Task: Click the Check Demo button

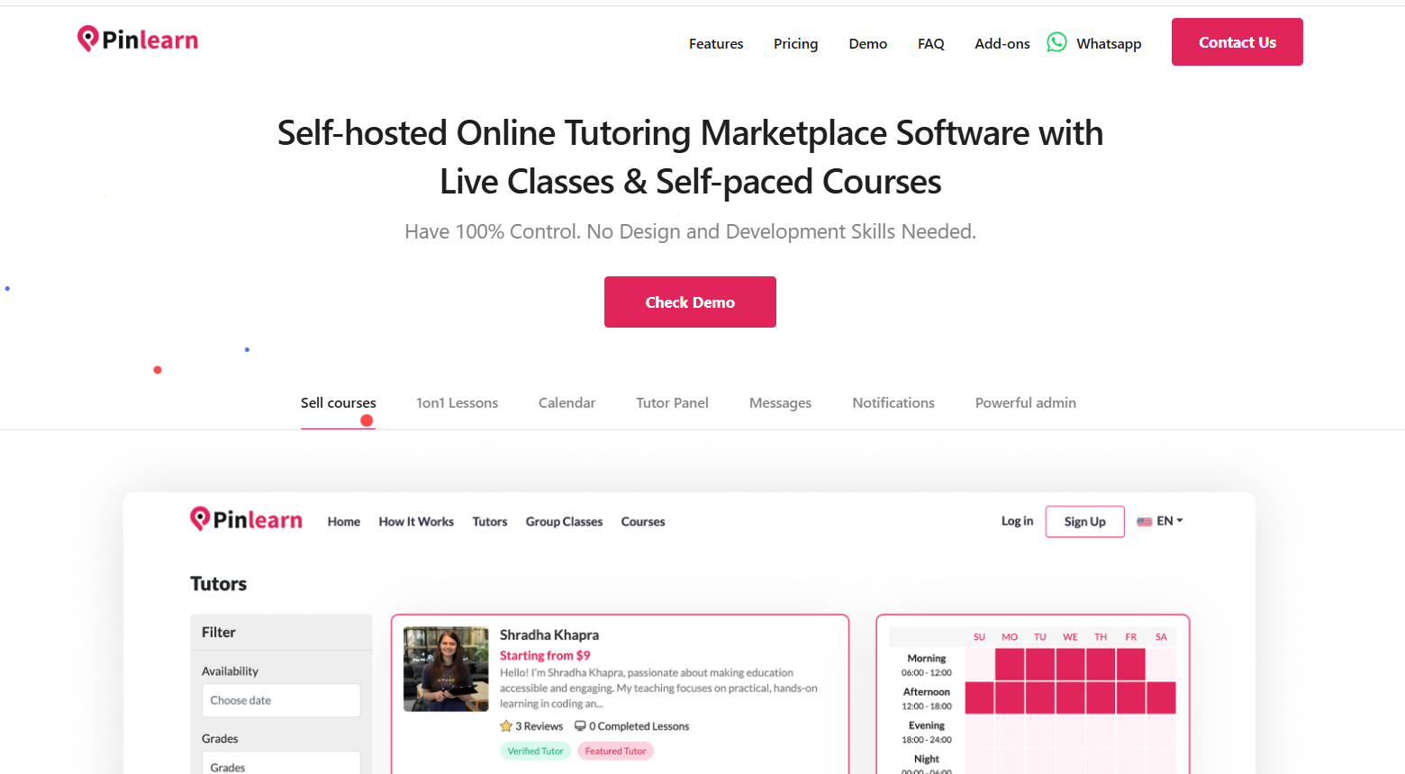Action: 690,301
